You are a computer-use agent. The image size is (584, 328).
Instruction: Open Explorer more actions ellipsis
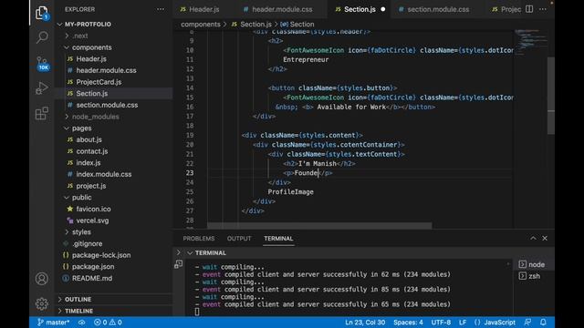pyautogui.click(x=161, y=9)
